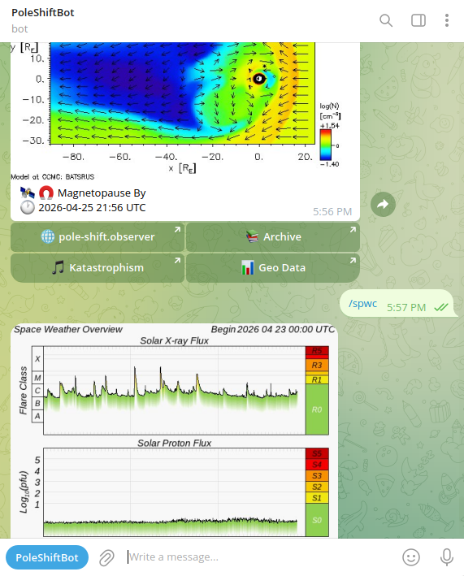Screen dimensions: 464x576
Task: Click the books icon on Archive button
Action: (253, 236)
